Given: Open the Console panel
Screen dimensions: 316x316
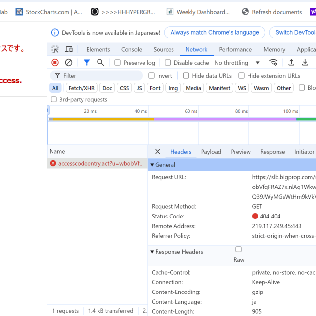Looking at the screenshot, I should pyautogui.click(x=131, y=49).
